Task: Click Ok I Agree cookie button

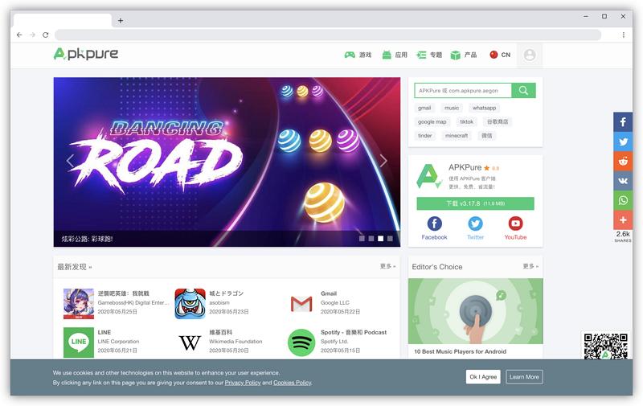Action: click(x=483, y=377)
